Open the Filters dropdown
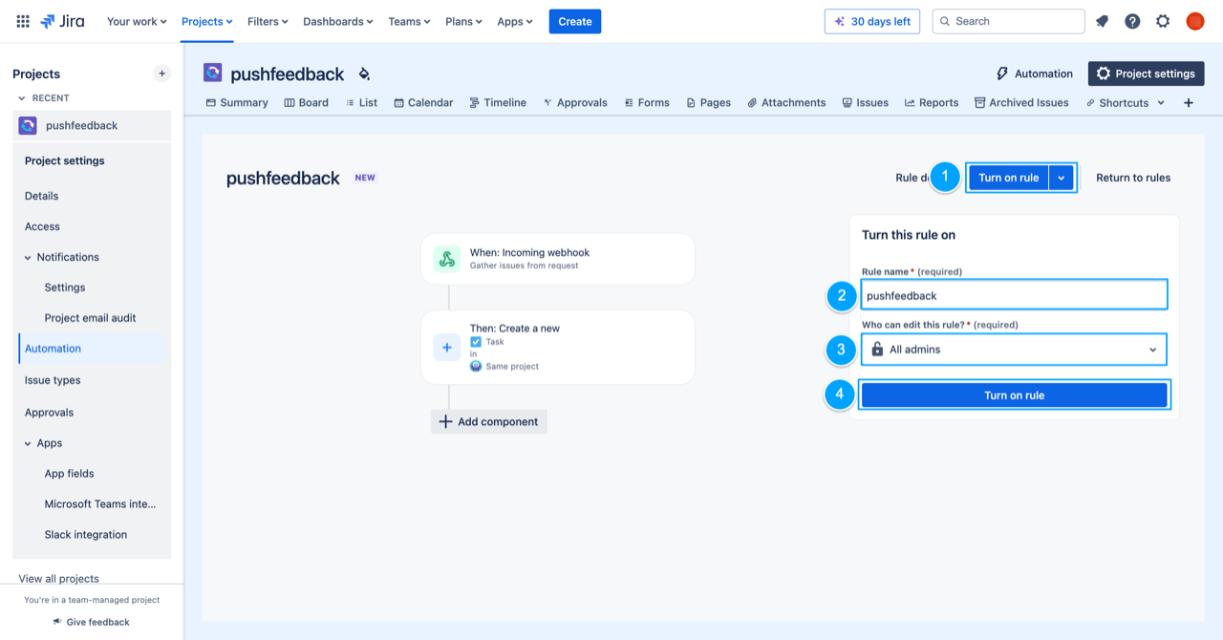 pyautogui.click(x=268, y=21)
